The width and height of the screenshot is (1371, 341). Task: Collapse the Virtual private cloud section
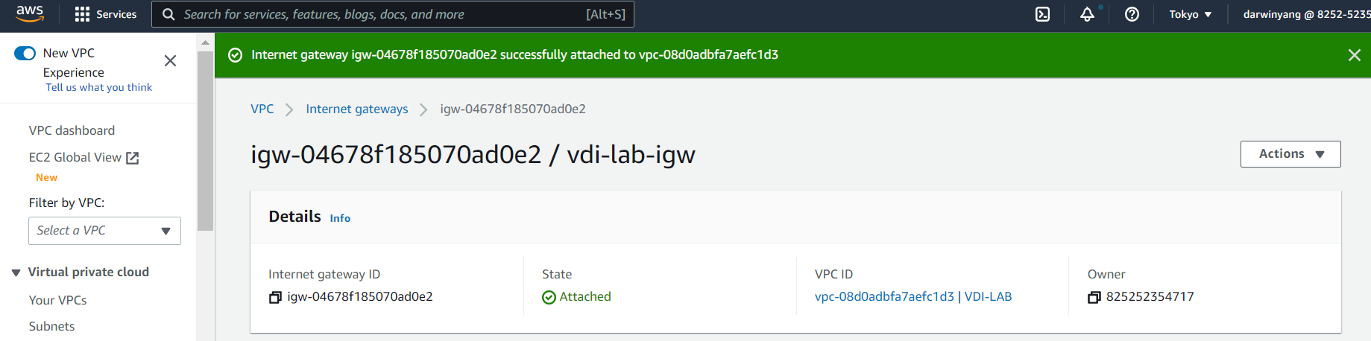pyautogui.click(x=16, y=273)
